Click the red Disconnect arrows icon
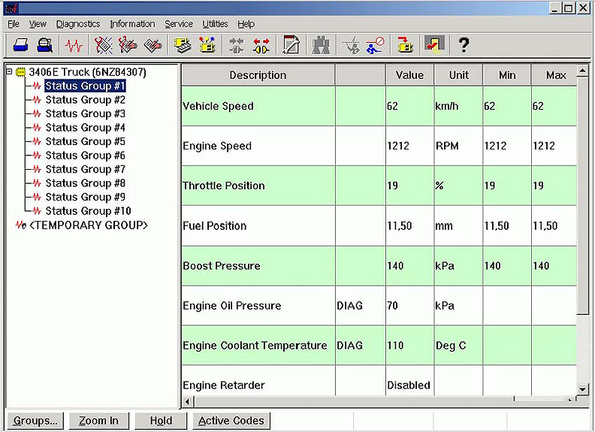This screenshot has width=595, height=432. pos(261,45)
